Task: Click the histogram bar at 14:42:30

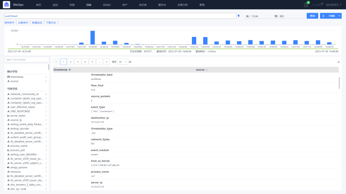Action: coord(194,41)
